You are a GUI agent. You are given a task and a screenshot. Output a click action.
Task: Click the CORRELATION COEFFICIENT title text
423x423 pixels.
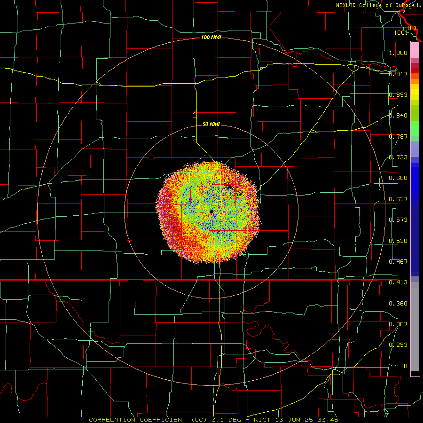(x=137, y=420)
